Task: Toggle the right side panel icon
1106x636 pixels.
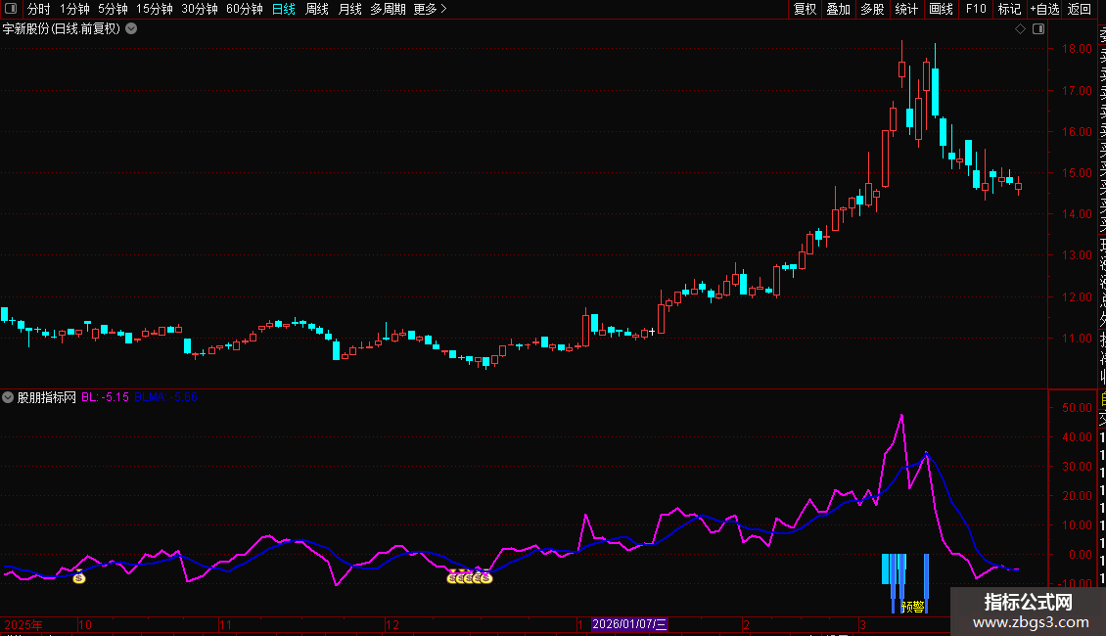Action: point(1038,29)
